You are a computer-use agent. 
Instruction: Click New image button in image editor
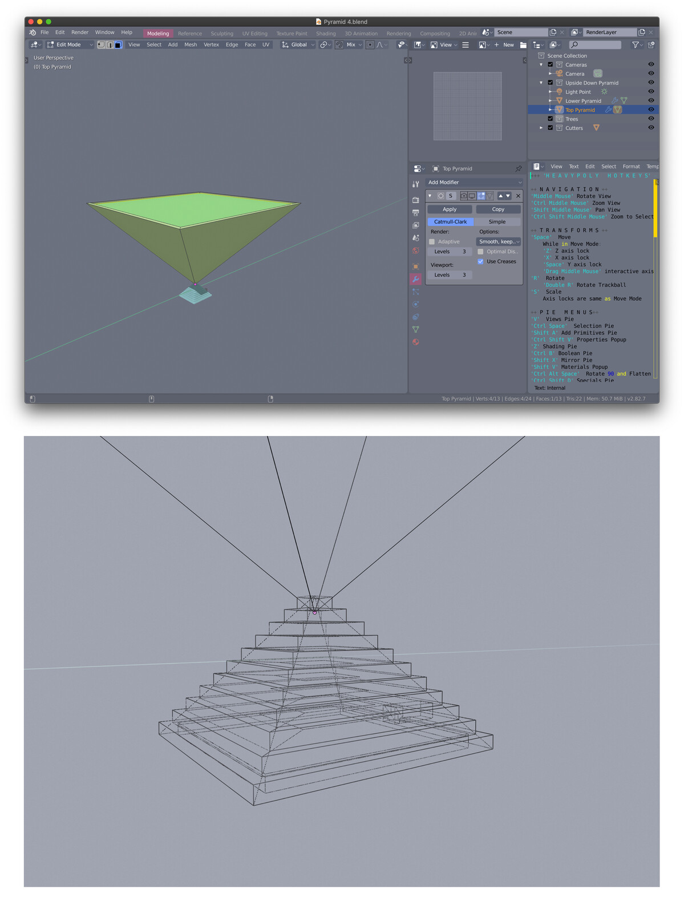[x=505, y=45]
